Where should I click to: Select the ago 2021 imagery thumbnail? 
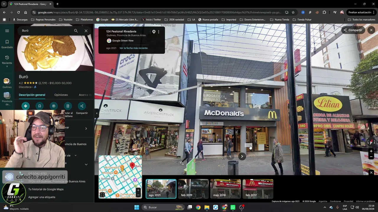click(161, 189)
